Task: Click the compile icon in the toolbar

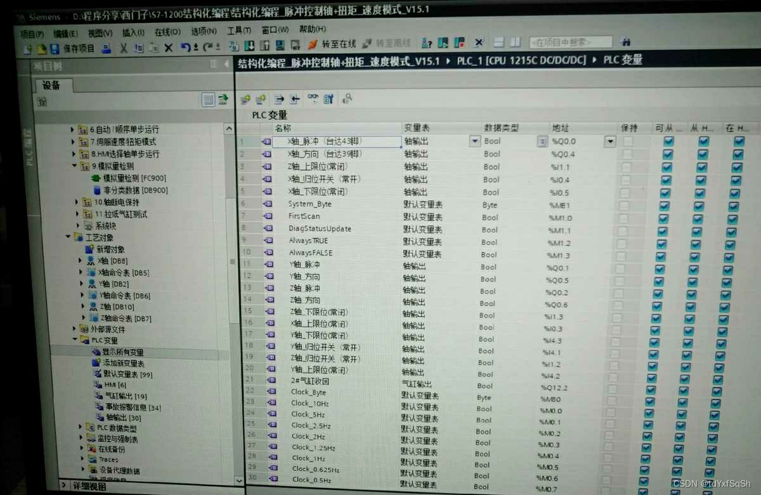Action: [233, 46]
